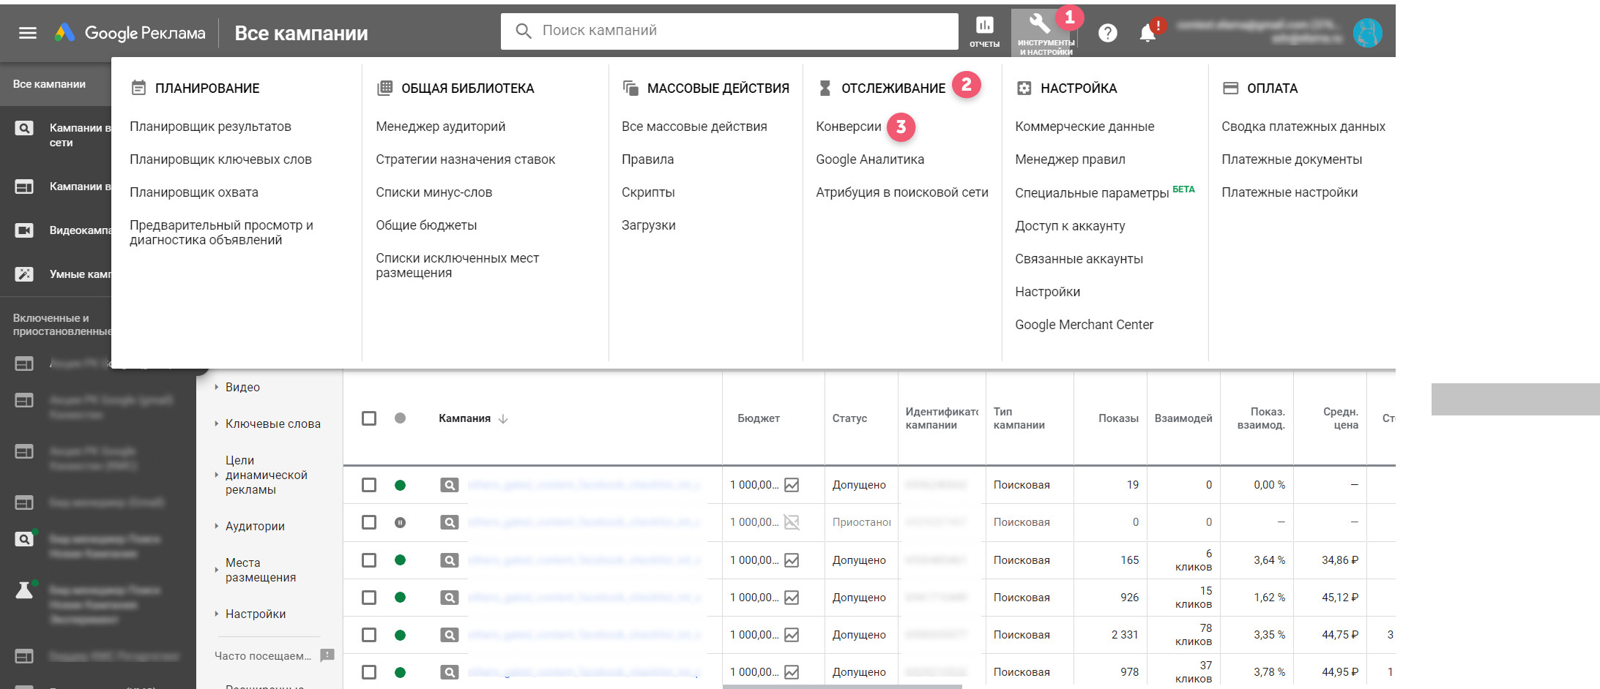Go to Менеджер аудиторий
This screenshot has height=689, width=1600.
tap(440, 127)
